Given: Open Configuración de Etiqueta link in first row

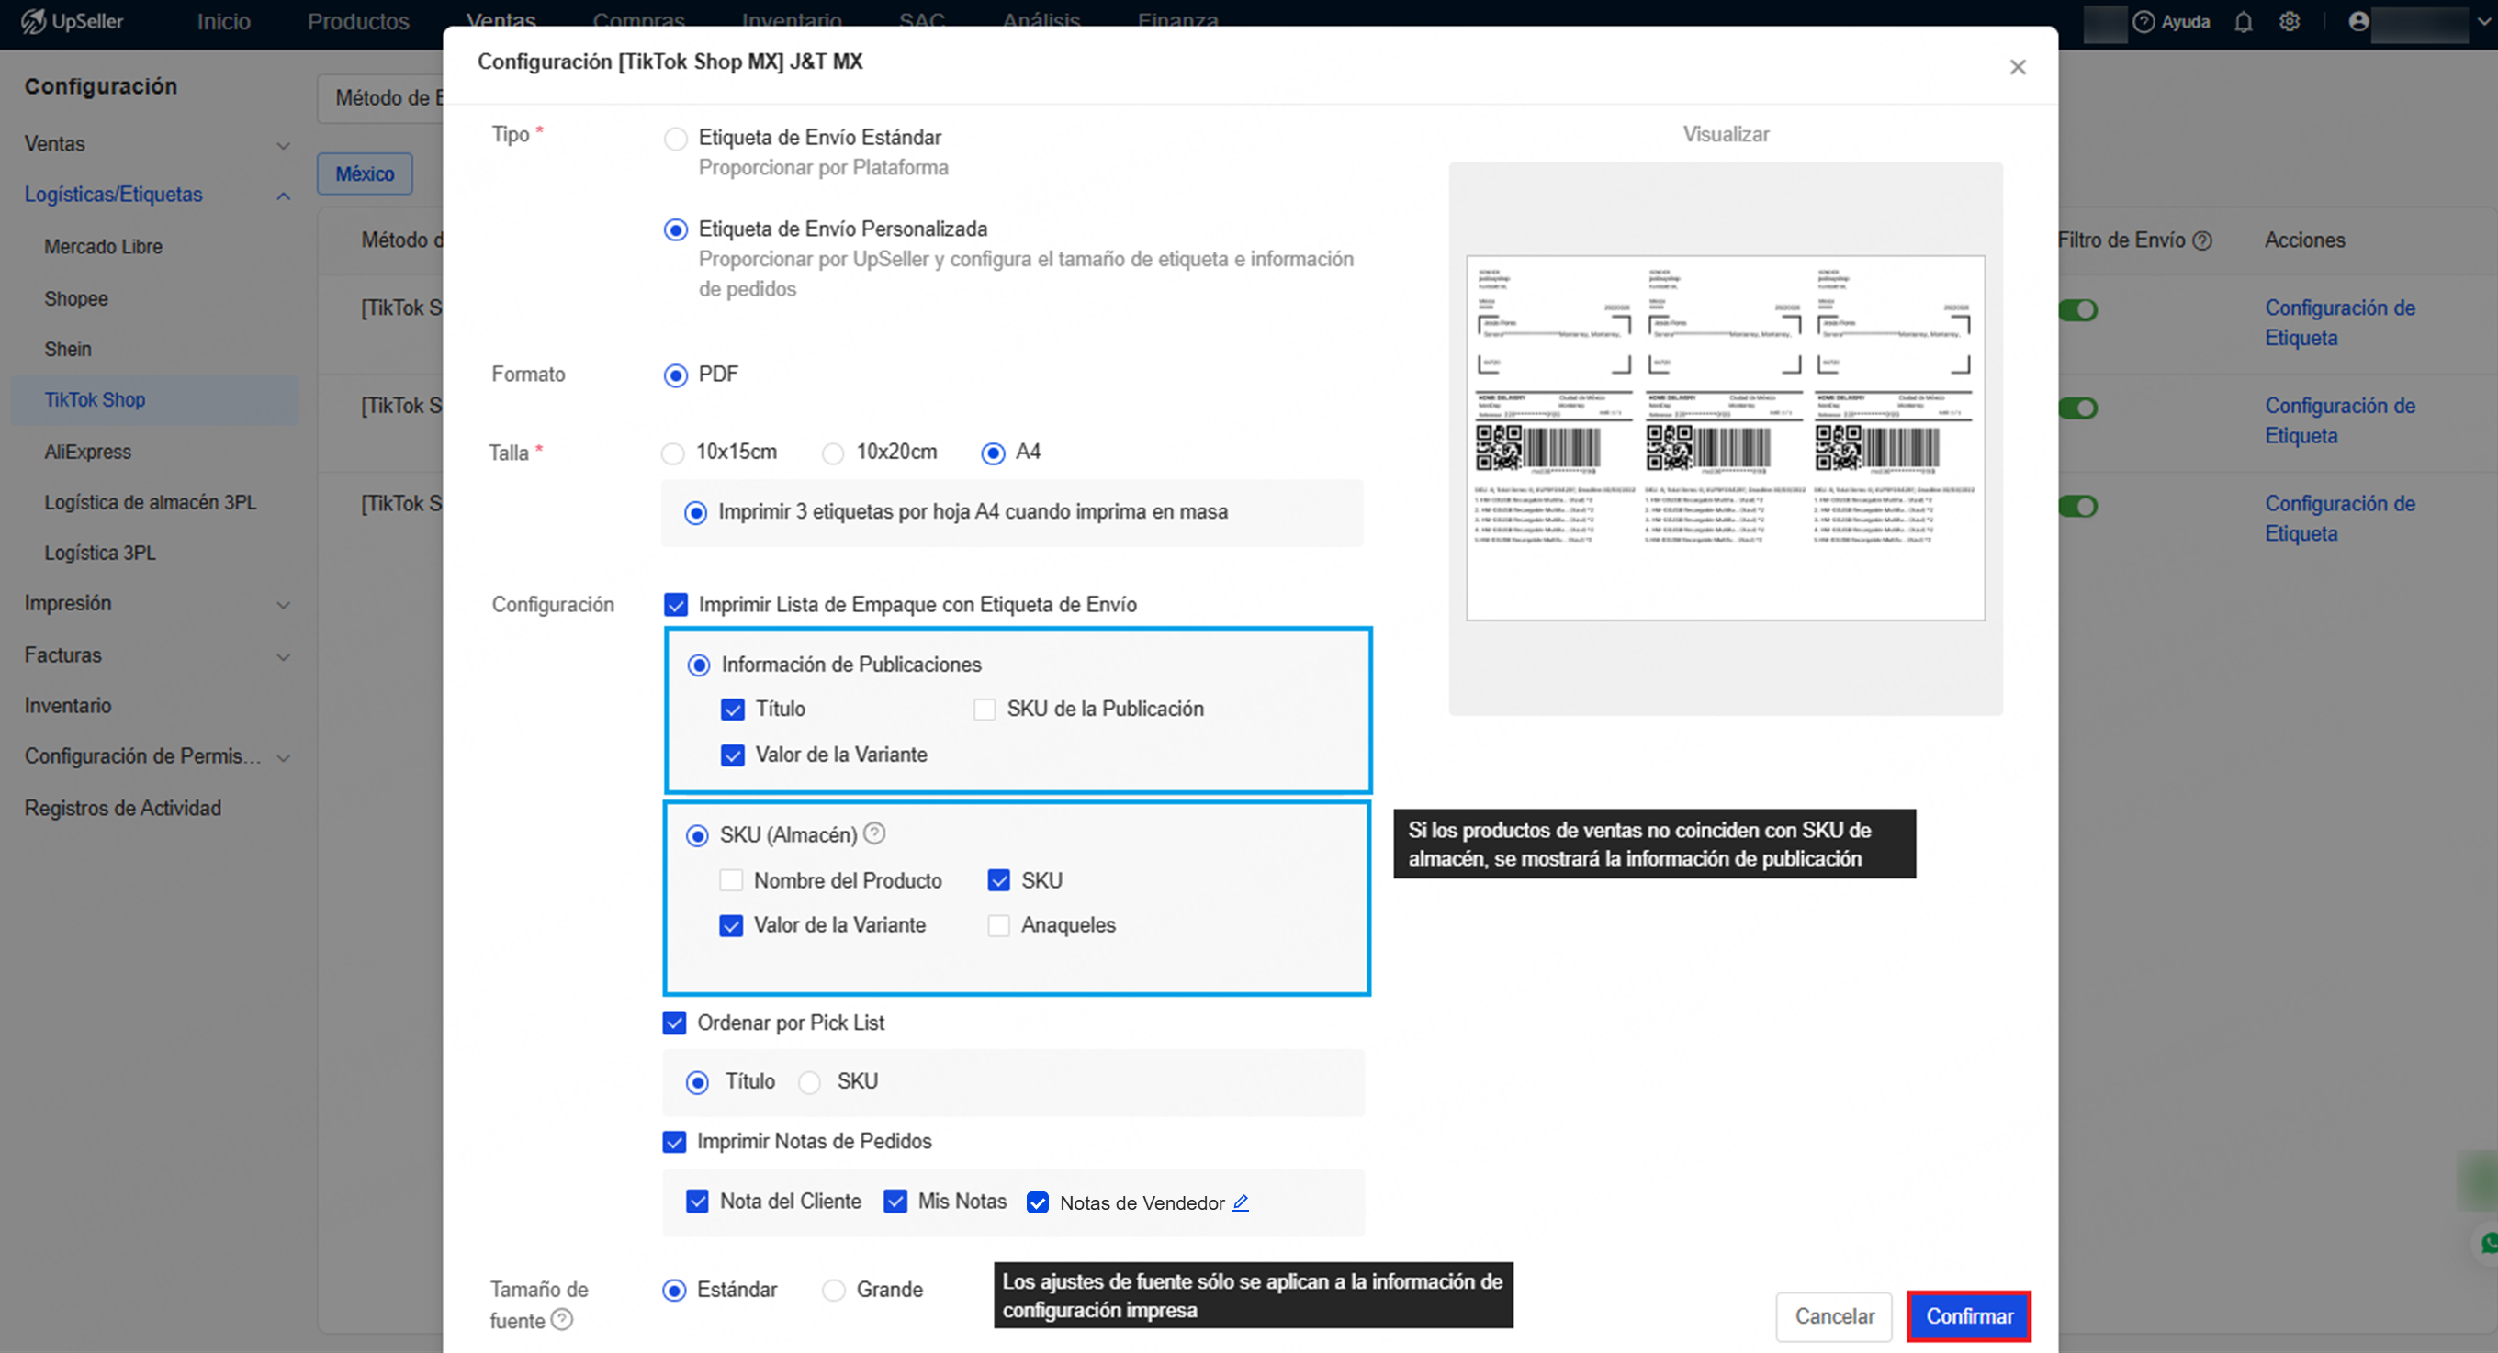Looking at the screenshot, I should [2340, 323].
